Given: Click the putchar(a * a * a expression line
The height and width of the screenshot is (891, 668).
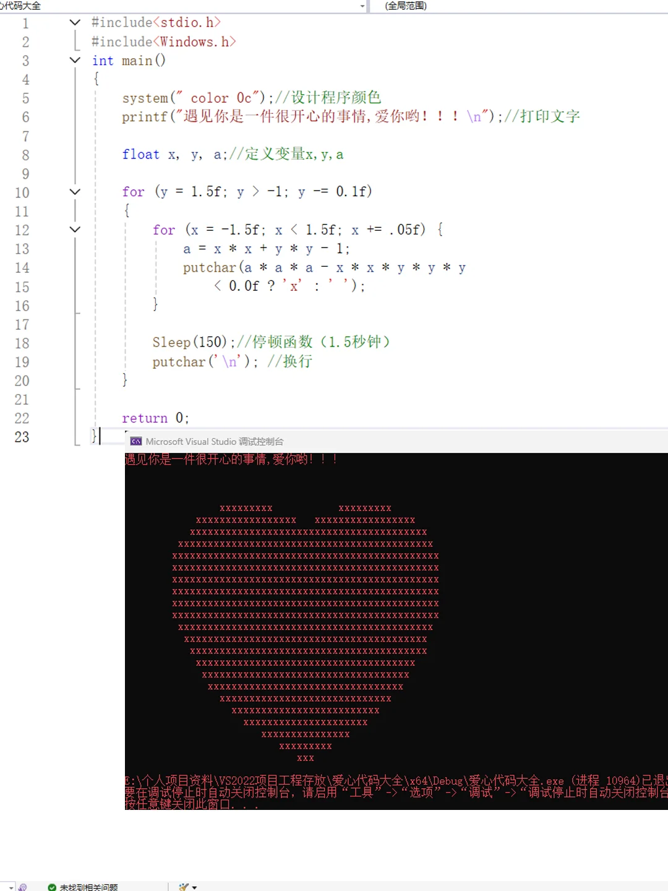Looking at the screenshot, I should pyautogui.click(x=324, y=268).
